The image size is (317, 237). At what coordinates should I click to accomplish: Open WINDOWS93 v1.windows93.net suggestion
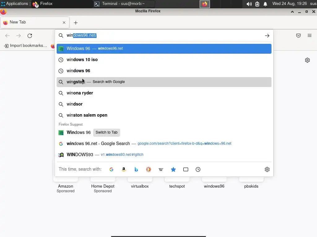point(164,155)
